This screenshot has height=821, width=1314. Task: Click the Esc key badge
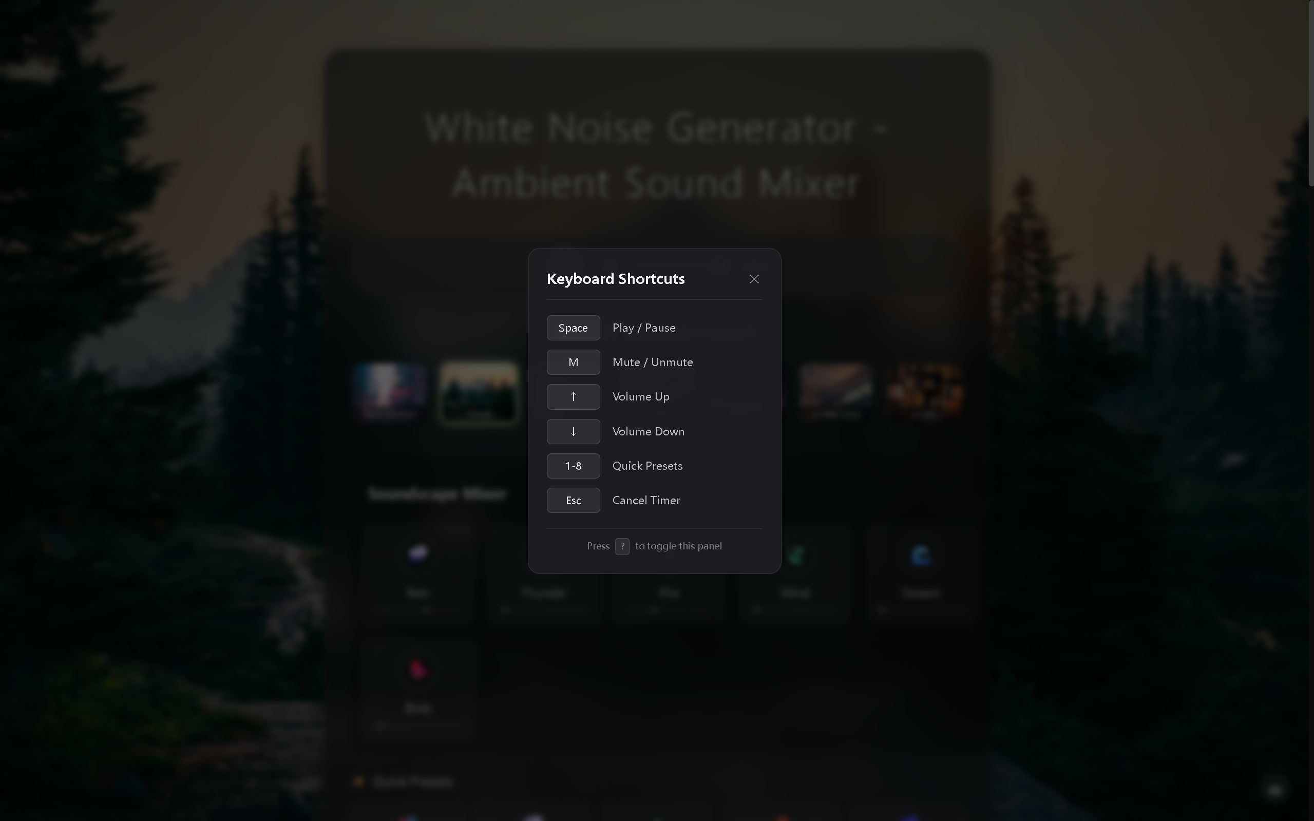[x=573, y=501]
